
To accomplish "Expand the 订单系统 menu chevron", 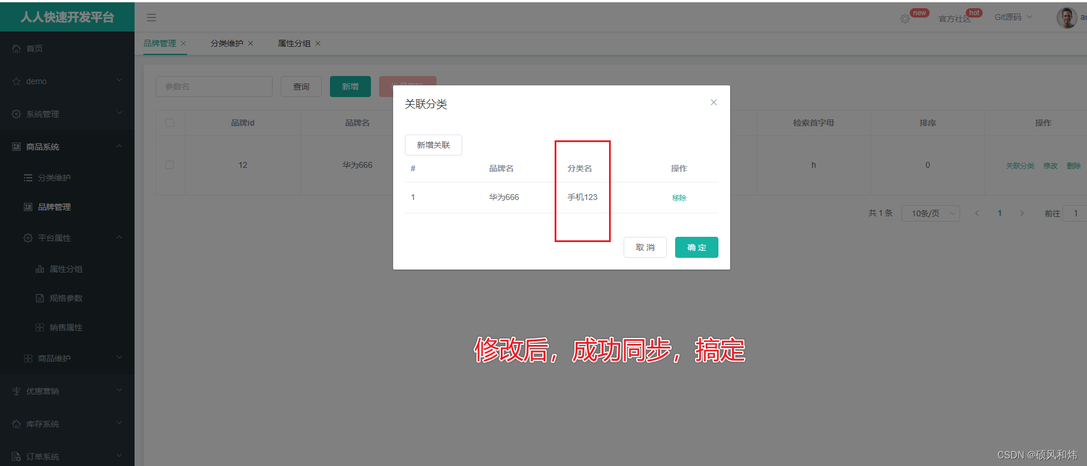I will pos(119,455).
